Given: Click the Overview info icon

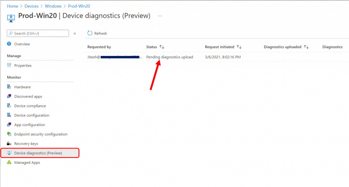Looking at the screenshot, I should click(9, 44).
